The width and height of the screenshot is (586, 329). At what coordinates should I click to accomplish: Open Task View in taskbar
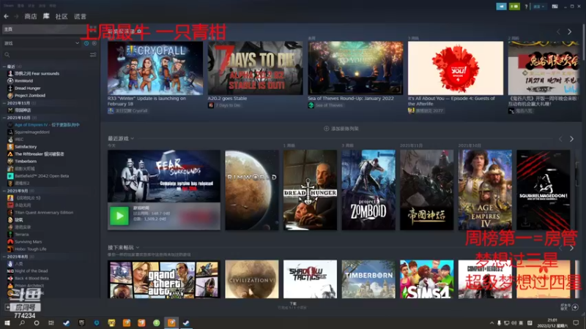pos(51,323)
